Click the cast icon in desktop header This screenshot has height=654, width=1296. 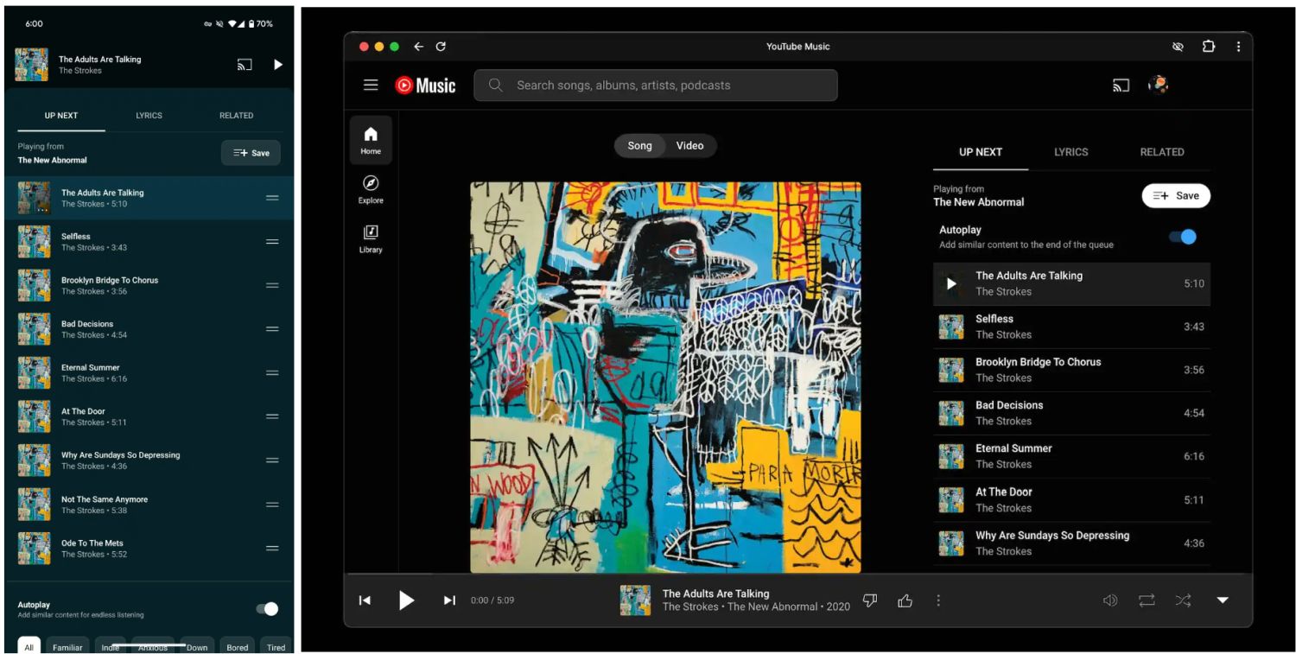pos(1121,86)
